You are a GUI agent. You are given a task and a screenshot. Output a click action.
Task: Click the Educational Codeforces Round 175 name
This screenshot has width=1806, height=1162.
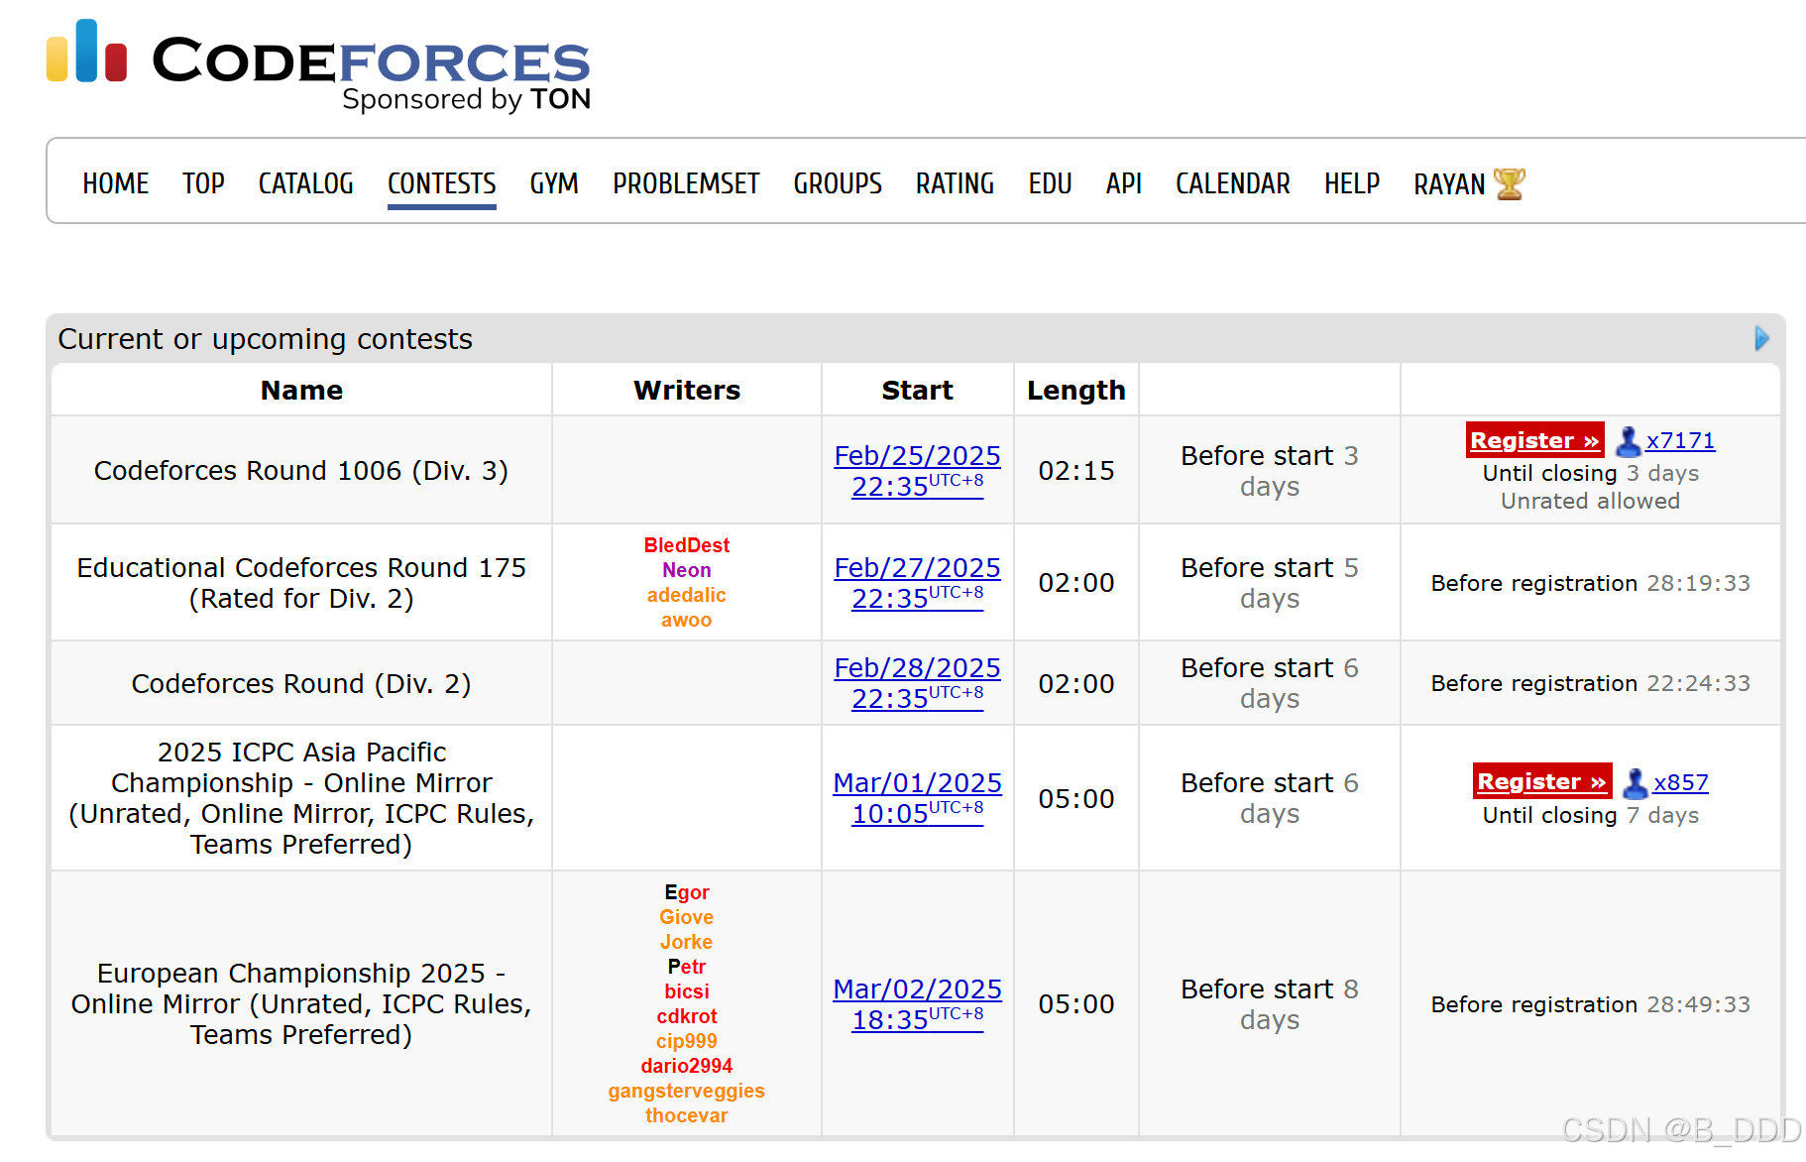point(301,583)
